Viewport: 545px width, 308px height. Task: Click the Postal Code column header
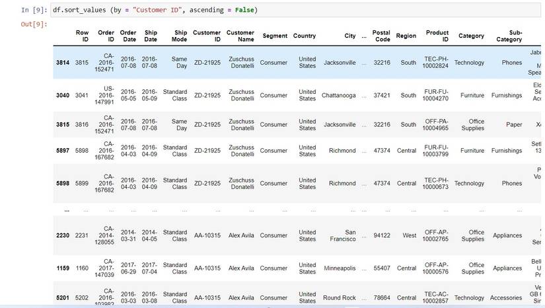click(381, 36)
